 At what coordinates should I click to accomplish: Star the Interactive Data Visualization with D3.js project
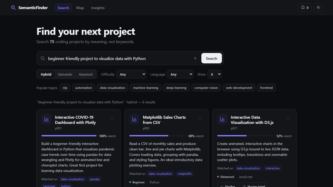tap(288, 118)
